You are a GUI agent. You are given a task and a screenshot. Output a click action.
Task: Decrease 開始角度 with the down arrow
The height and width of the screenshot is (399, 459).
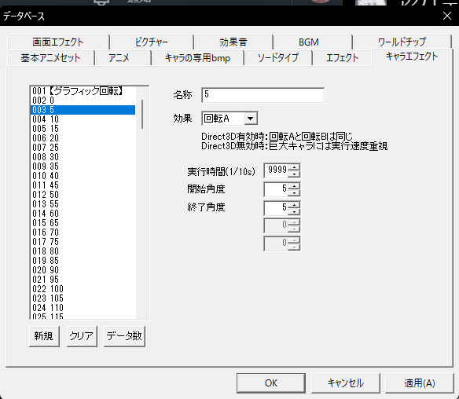(294, 192)
